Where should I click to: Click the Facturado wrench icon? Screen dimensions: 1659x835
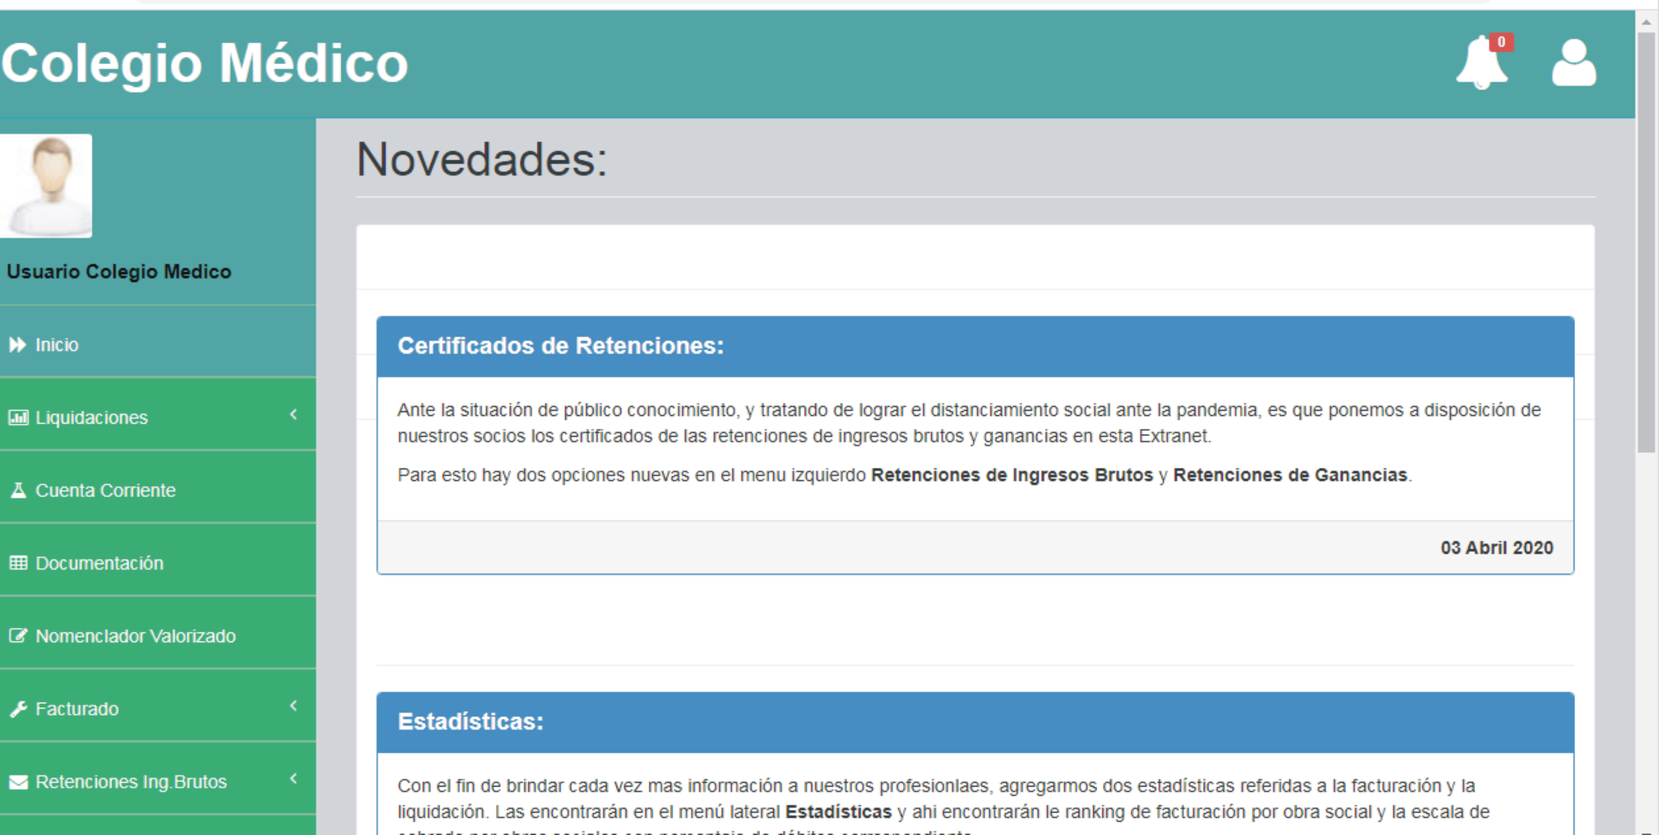(x=18, y=709)
